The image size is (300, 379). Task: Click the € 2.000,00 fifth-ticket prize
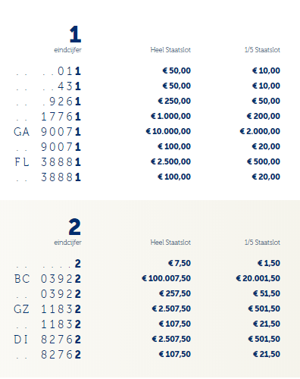coord(260,131)
